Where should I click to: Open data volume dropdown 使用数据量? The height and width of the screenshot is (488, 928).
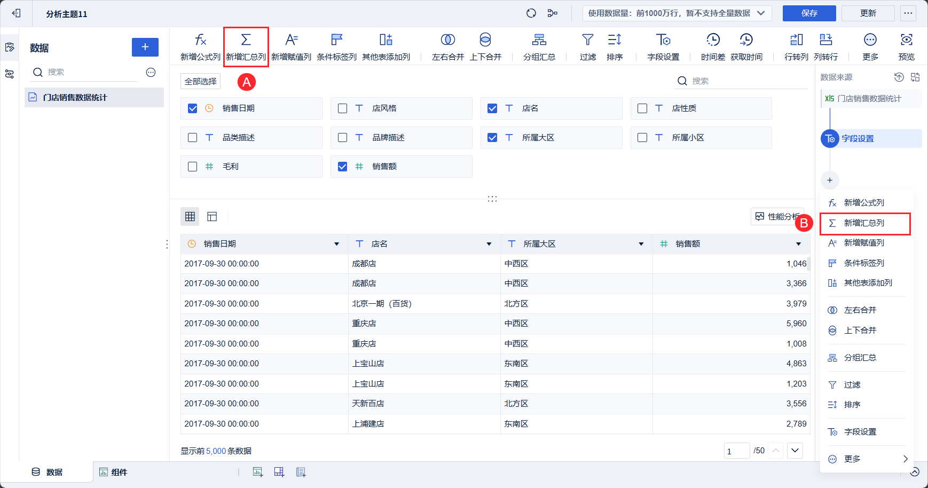pyautogui.click(x=677, y=13)
